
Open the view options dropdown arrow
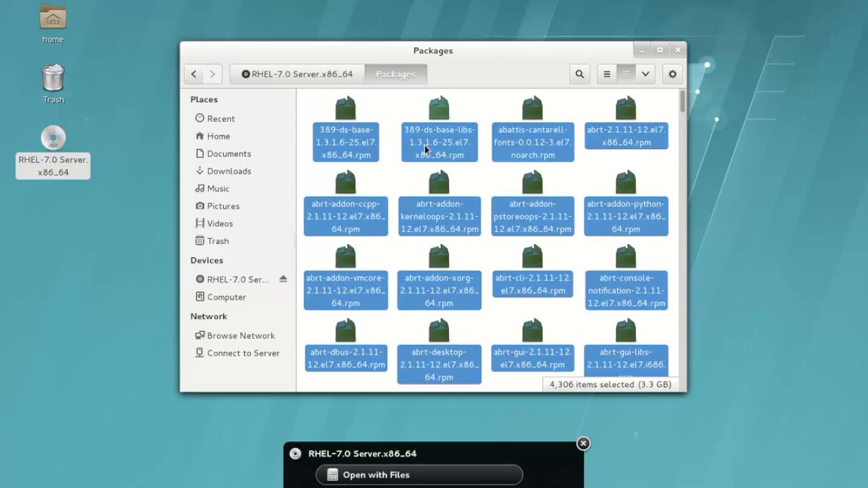645,74
